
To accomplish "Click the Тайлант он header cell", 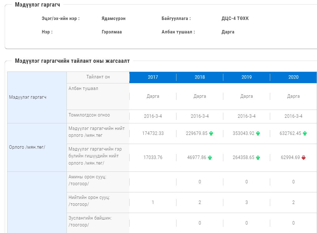I will (98, 77).
